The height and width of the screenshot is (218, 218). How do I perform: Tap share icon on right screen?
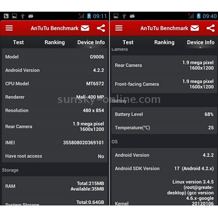click(211, 28)
